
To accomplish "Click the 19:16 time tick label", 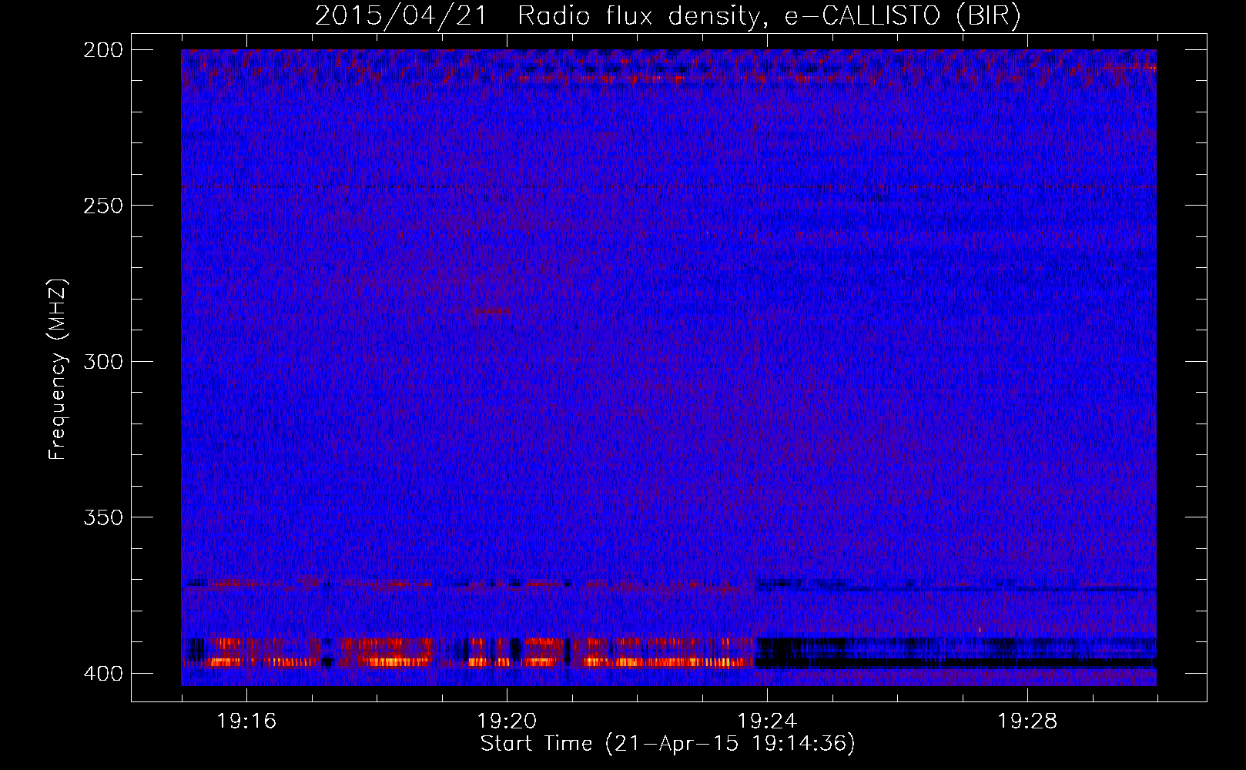I will [246, 721].
